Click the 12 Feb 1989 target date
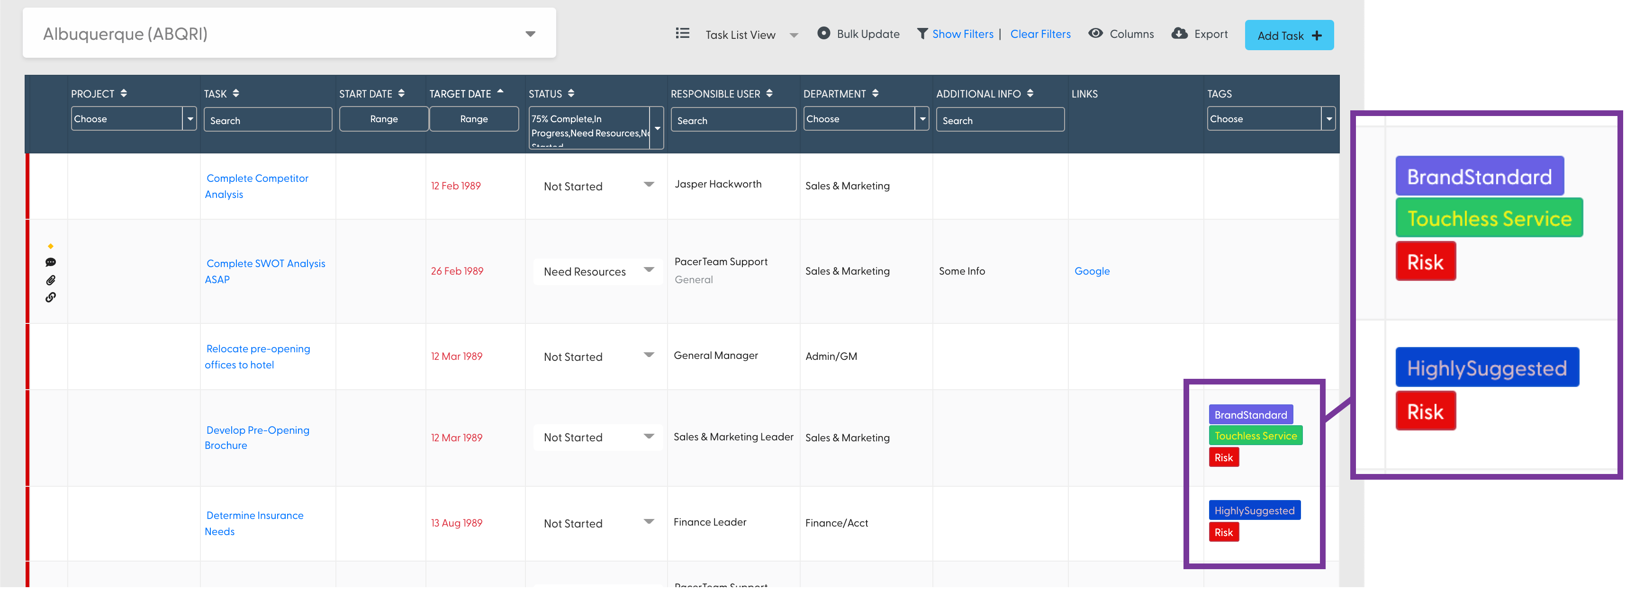The image size is (1626, 590). coord(455,186)
